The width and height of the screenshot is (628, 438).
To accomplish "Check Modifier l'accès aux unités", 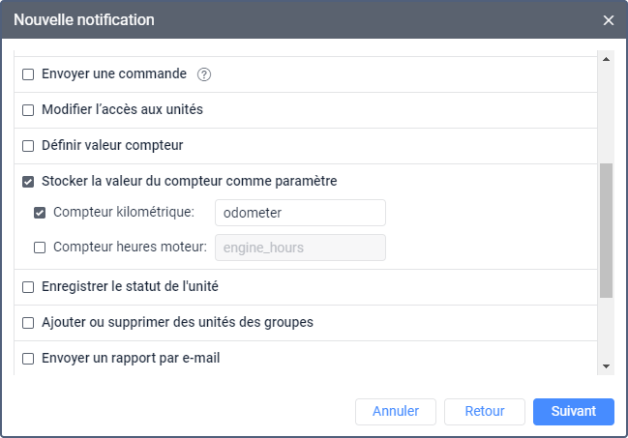I will (x=28, y=110).
